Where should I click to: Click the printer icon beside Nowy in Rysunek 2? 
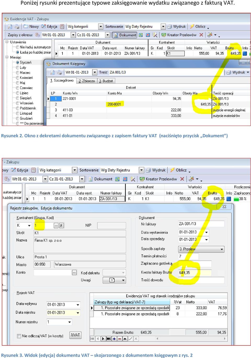pyautogui.click(x=17, y=26)
